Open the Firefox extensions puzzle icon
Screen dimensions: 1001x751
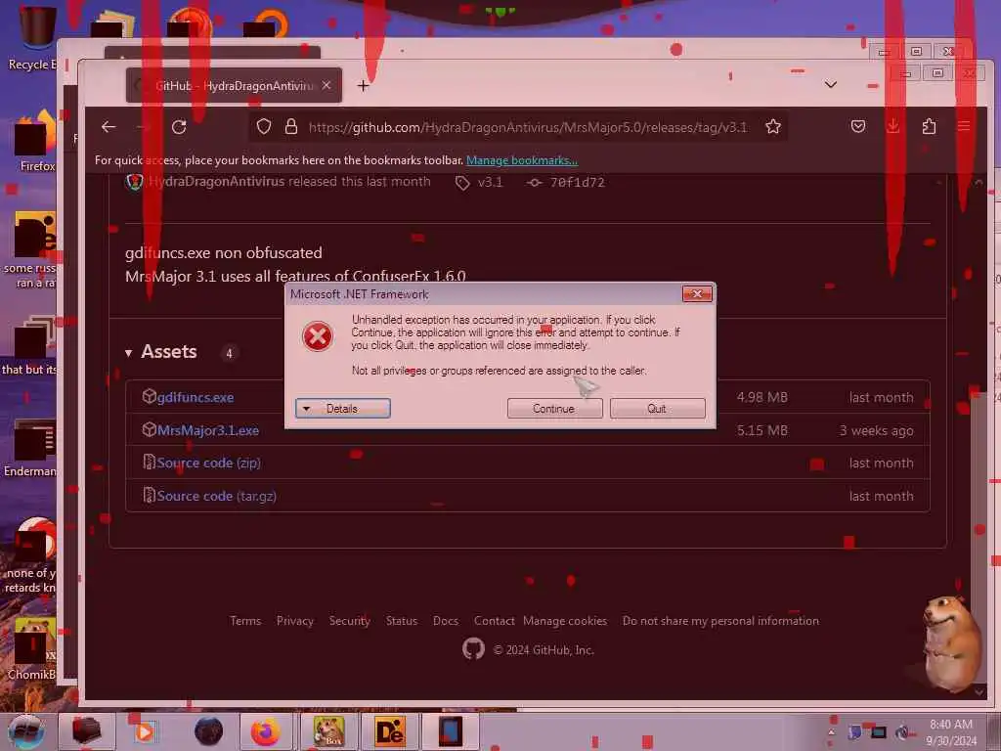click(x=929, y=126)
